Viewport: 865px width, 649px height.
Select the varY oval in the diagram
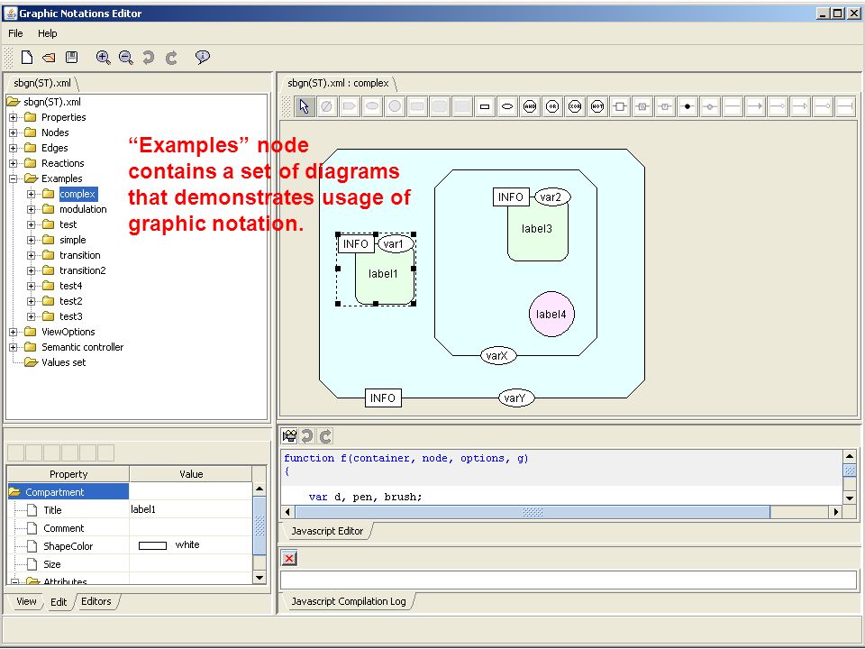pos(515,398)
